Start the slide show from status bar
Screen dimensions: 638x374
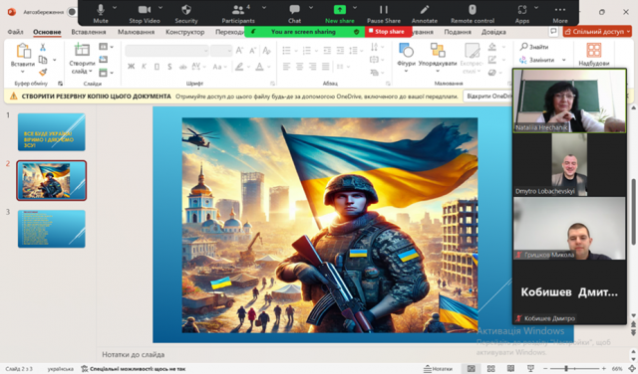[530, 369]
